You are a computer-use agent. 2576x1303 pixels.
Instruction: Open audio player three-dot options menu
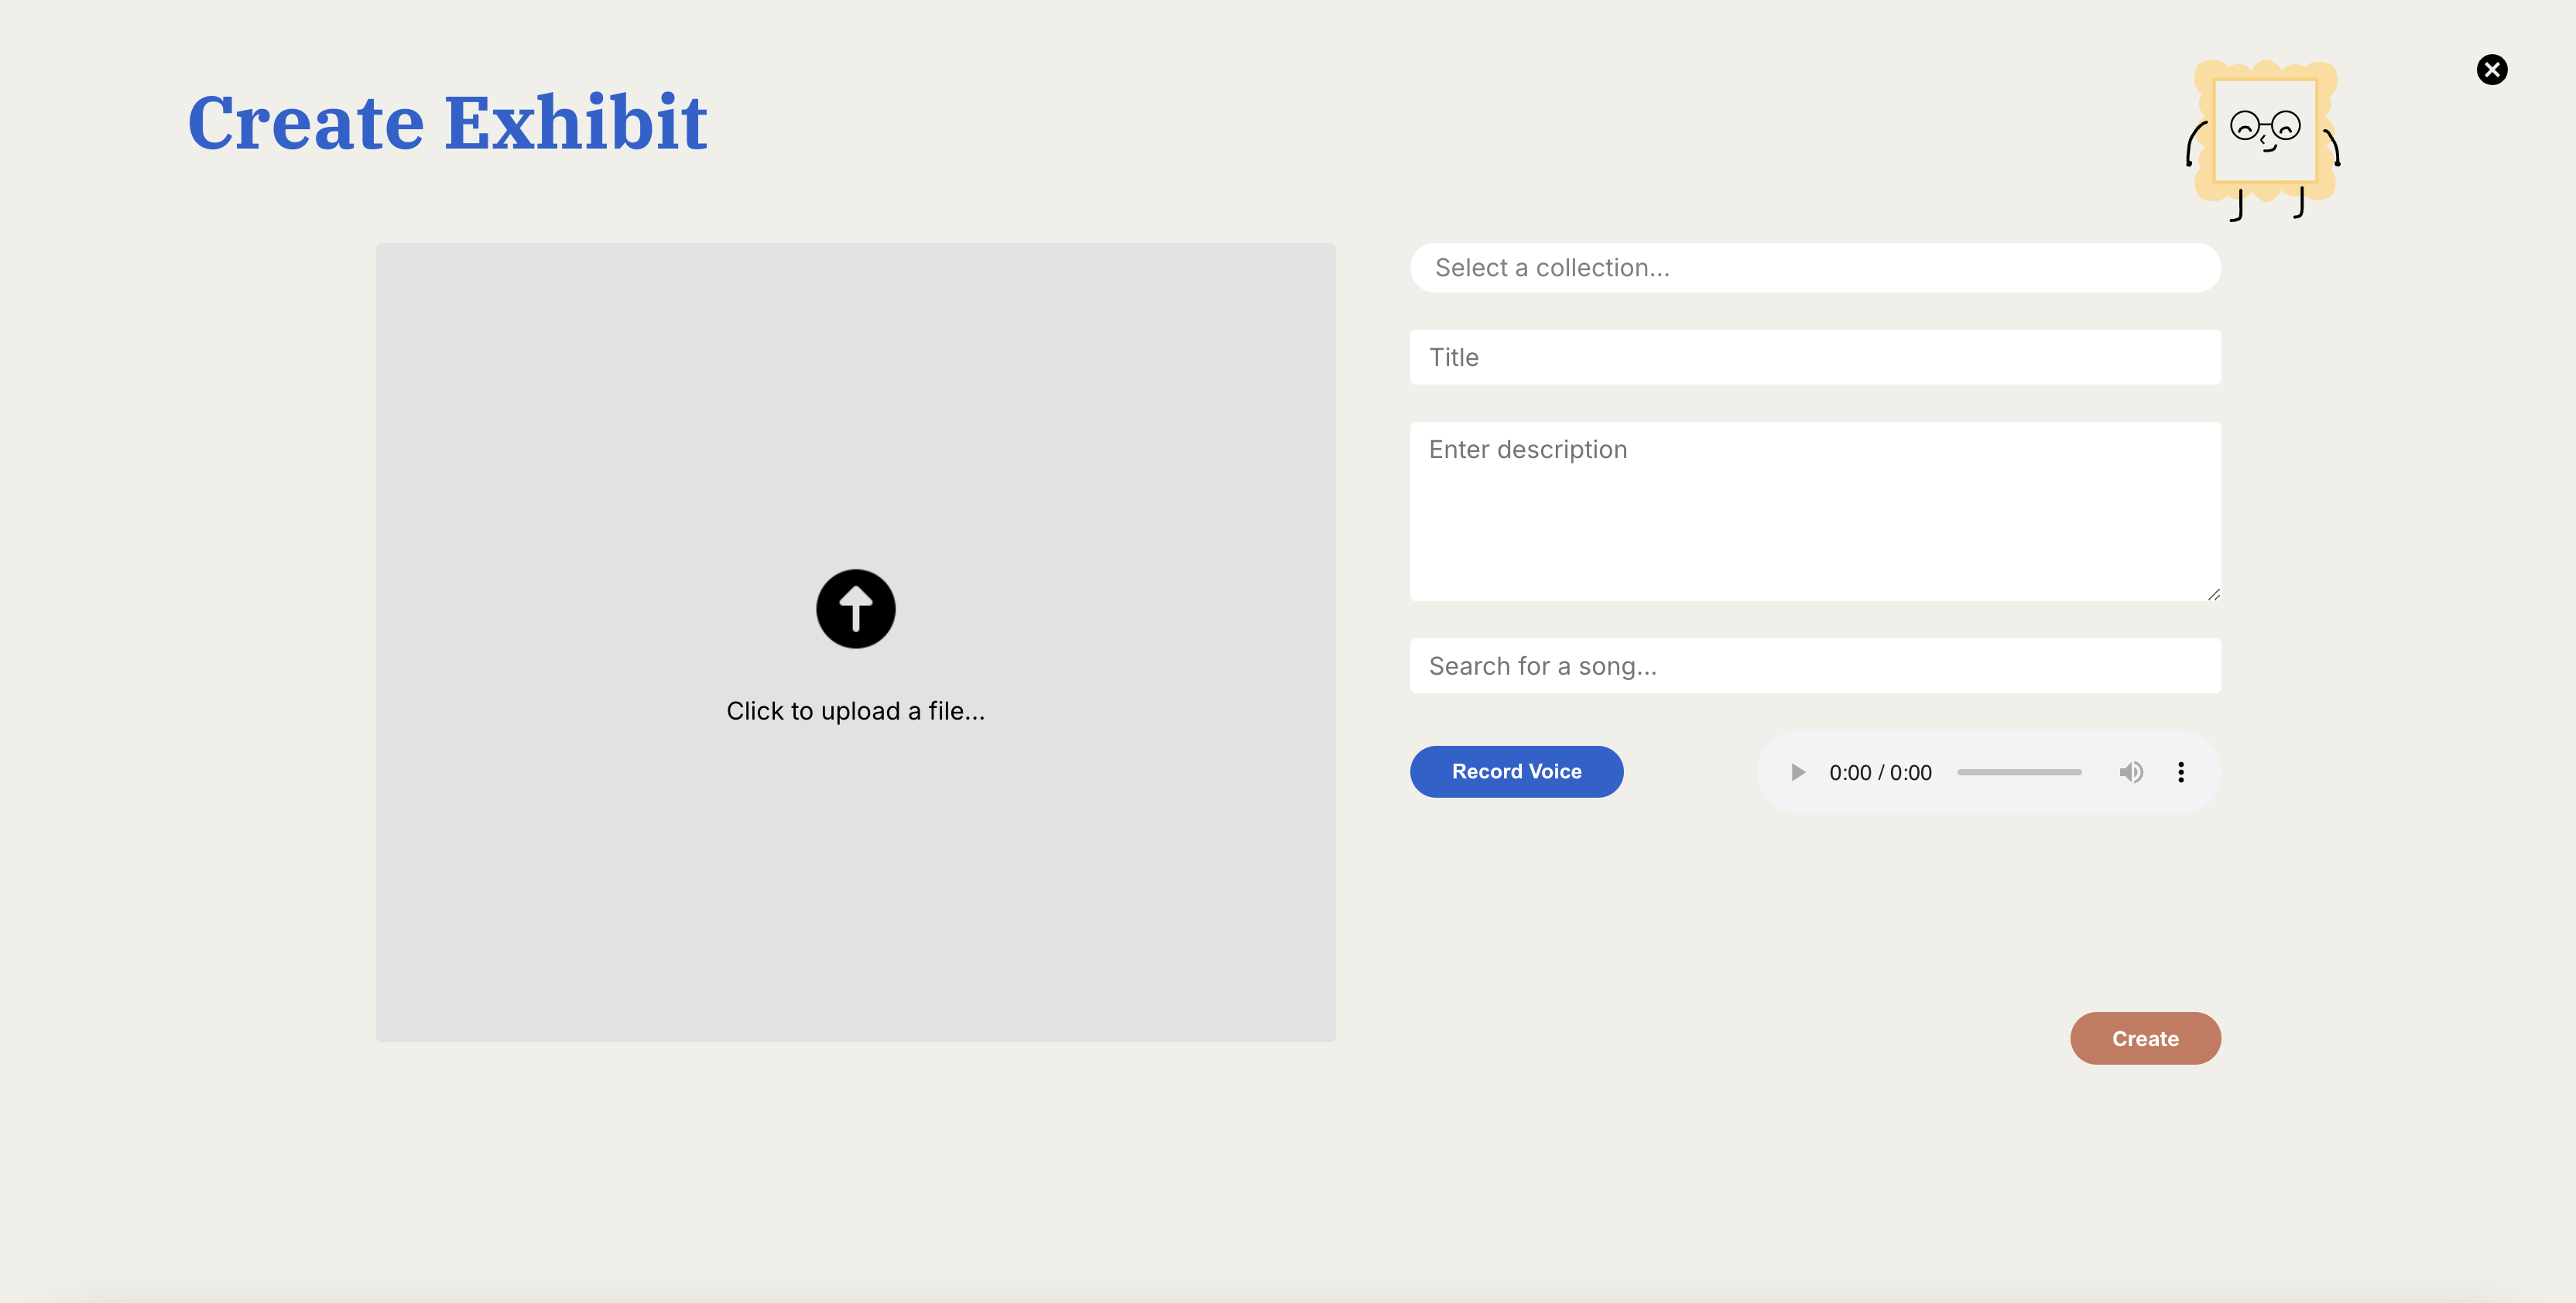pyautogui.click(x=2180, y=772)
